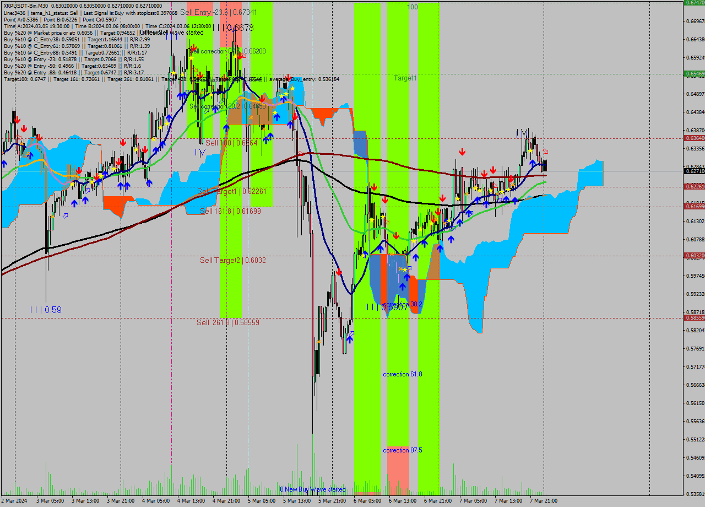Screen dimensions: 705x507
Task: Click the green 0.65469 price axis tag
Action: pyautogui.click(x=694, y=73)
